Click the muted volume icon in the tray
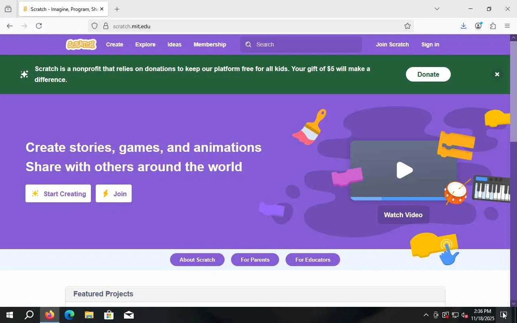Image resolution: width=517 pixels, height=323 pixels. click(x=465, y=315)
